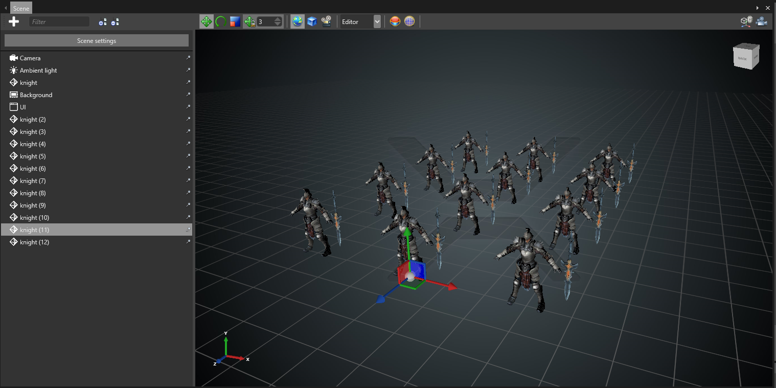Select the scale gizmo tool
The image size is (776, 388).
pos(235,21)
